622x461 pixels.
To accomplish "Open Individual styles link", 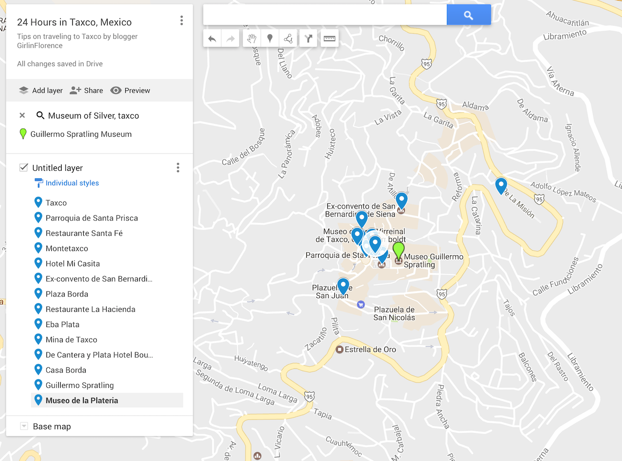I will click(72, 183).
